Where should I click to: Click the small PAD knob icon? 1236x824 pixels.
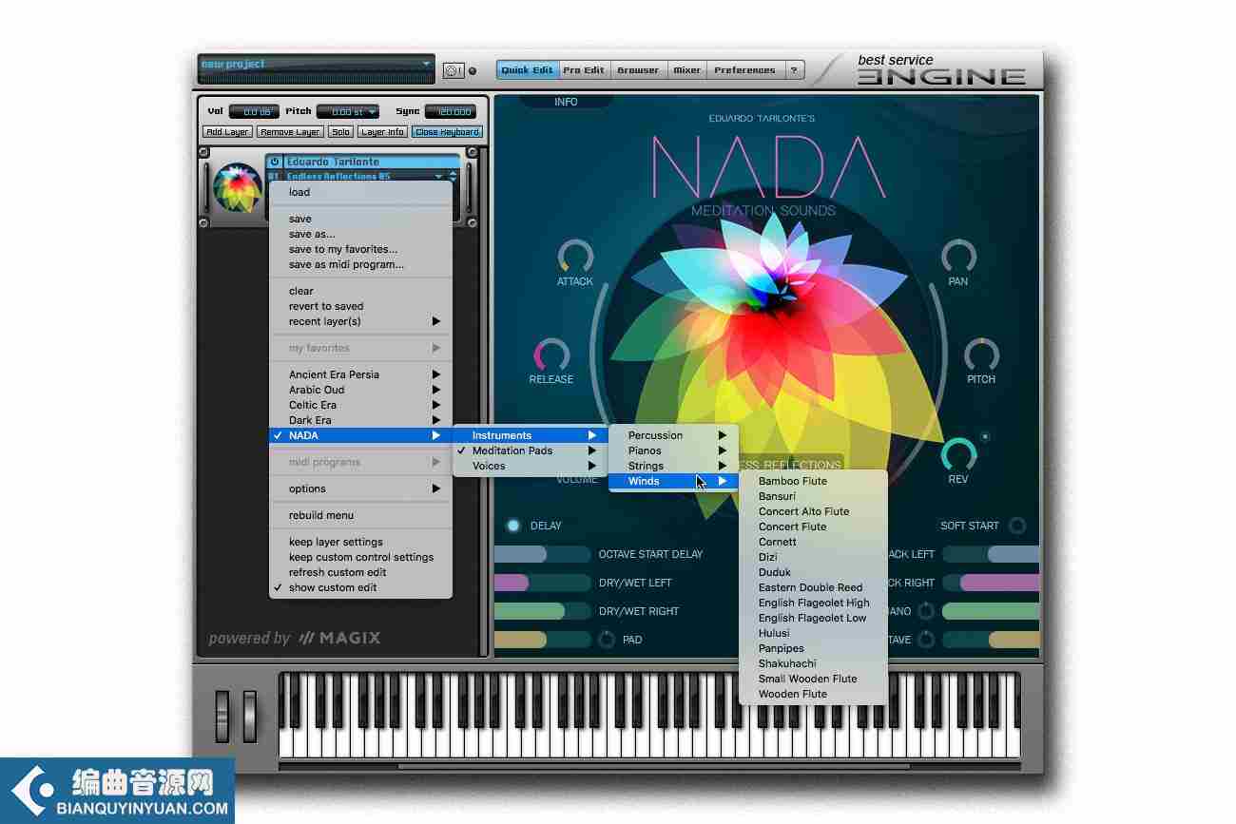[607, 640]
